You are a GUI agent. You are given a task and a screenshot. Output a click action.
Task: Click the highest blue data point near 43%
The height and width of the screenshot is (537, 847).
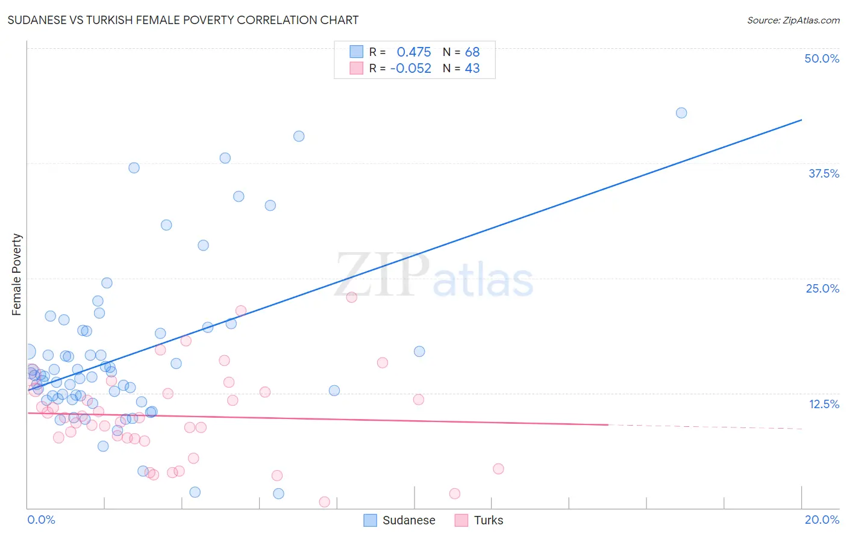[681, 113]
